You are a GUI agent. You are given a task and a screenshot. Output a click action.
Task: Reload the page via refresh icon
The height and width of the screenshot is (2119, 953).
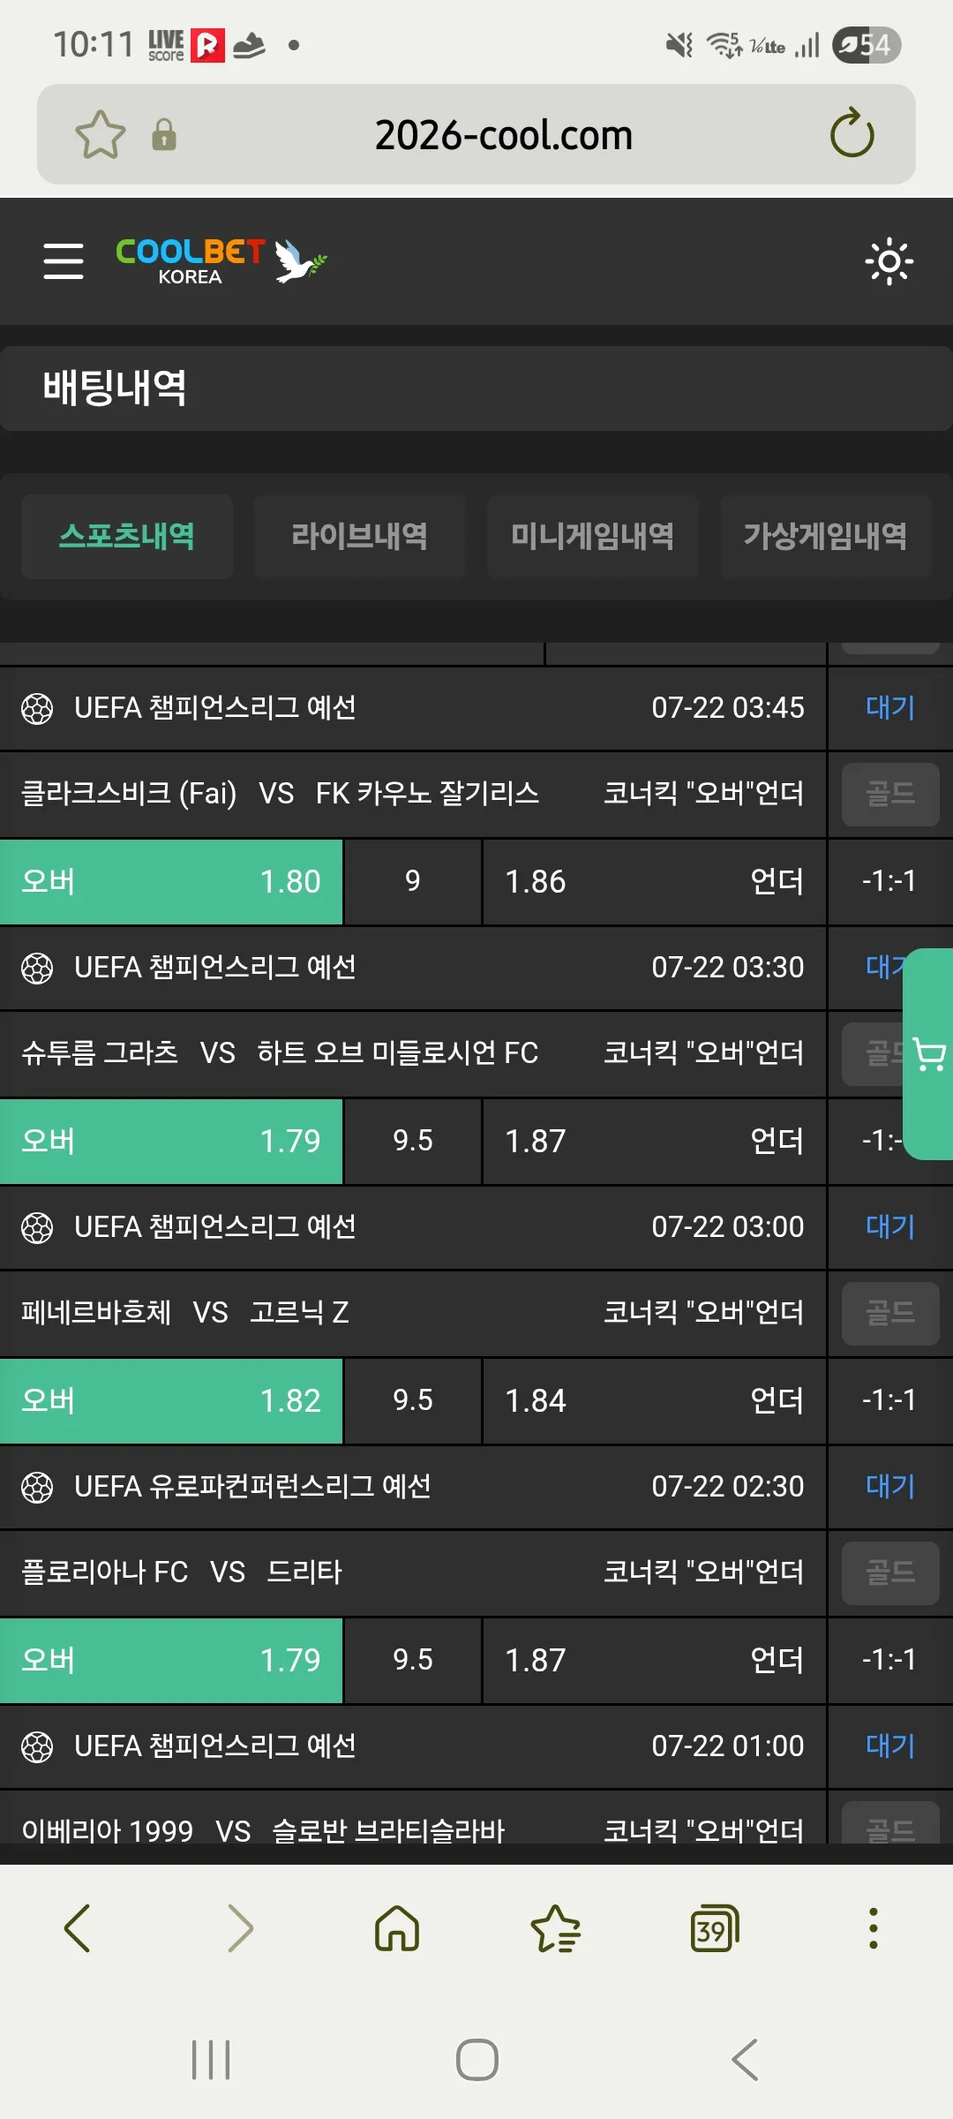click(852, 133)
